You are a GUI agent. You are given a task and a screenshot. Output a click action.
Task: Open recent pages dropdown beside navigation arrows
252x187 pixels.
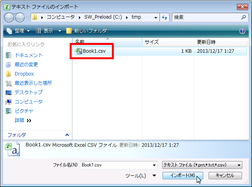(x=27, y=17)
